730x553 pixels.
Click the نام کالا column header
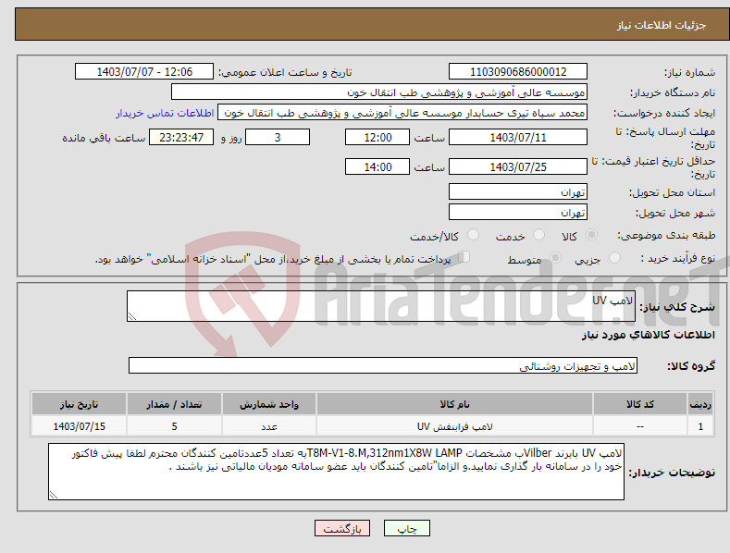point(454,404)
